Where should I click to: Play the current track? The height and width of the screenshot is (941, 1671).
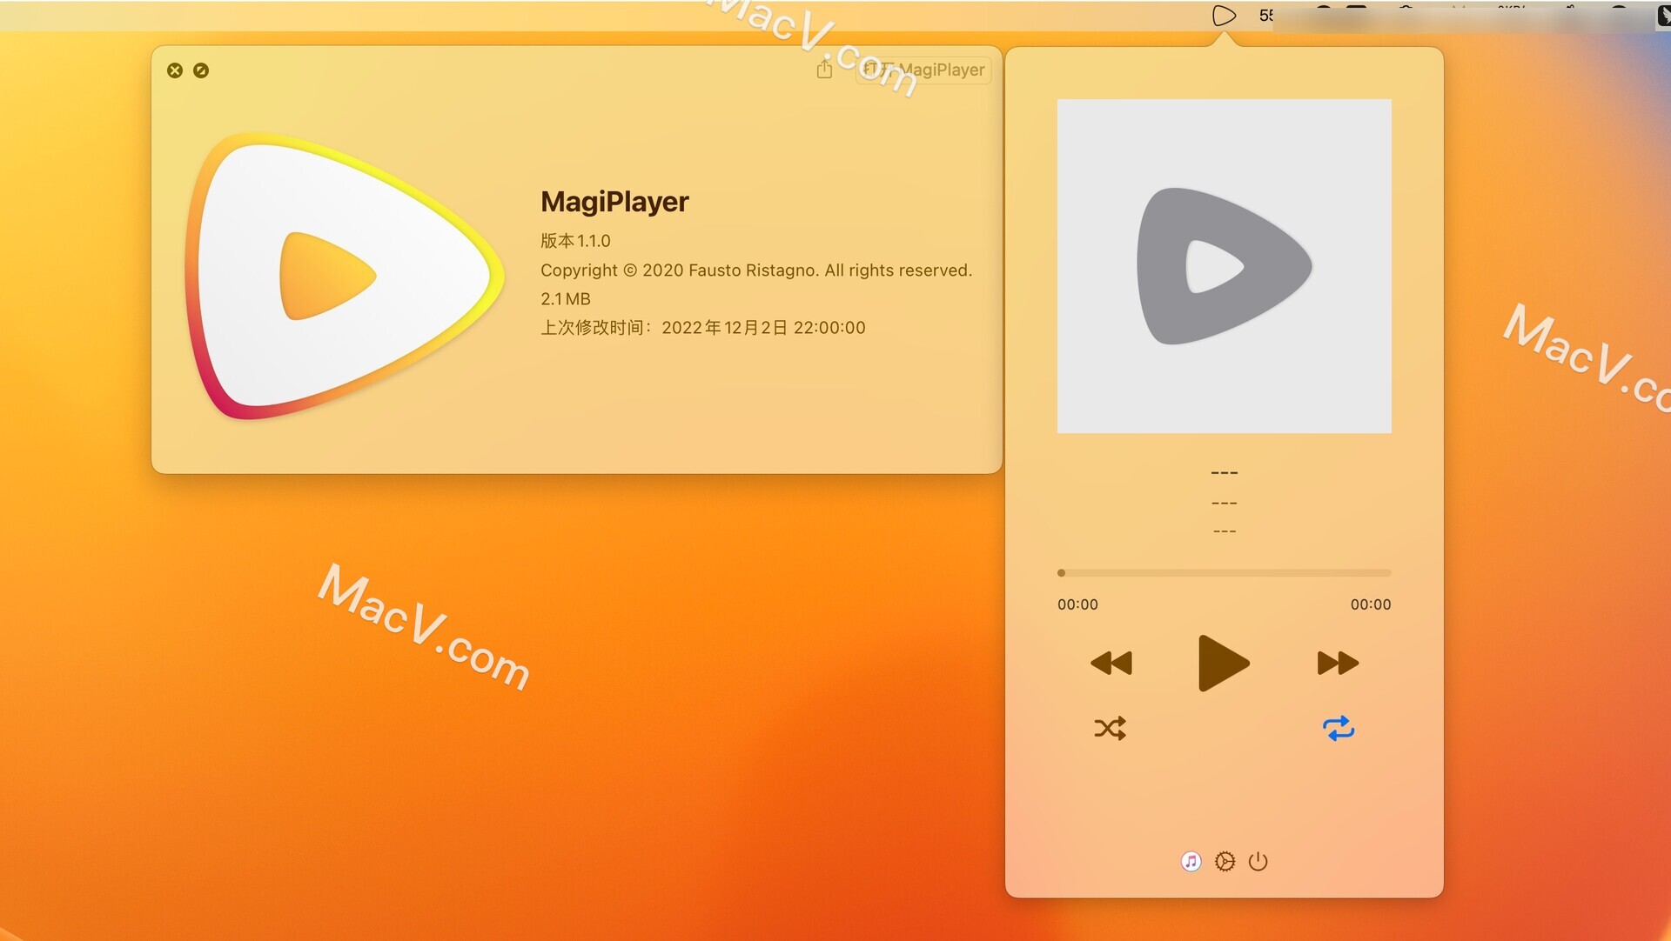(1224, 663)
